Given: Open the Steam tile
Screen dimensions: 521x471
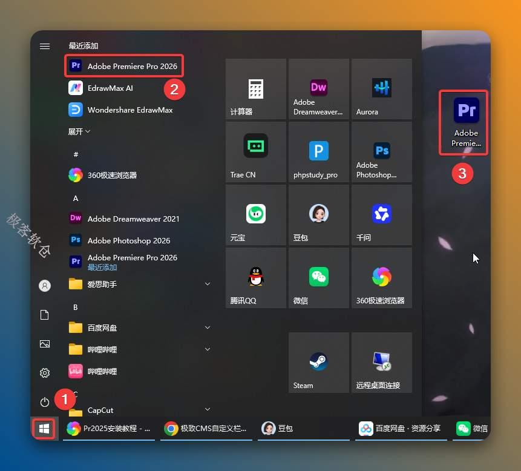Looking at the screenshot, I should [319, 363].
